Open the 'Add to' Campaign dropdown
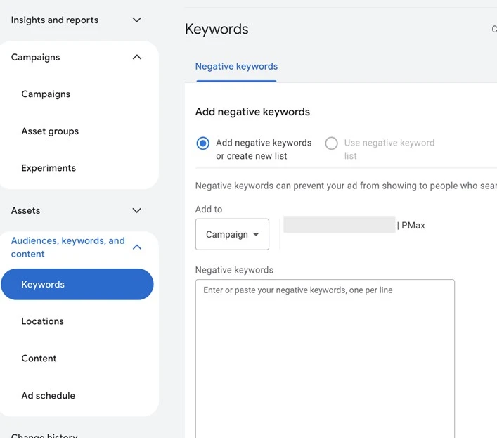This screenshot has height=438, width=497. tap(232, 235)
